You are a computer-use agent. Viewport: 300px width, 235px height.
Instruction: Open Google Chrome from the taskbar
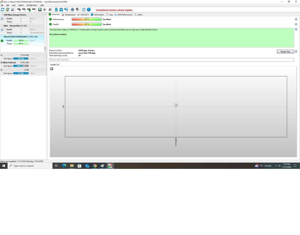click(95, 166)
